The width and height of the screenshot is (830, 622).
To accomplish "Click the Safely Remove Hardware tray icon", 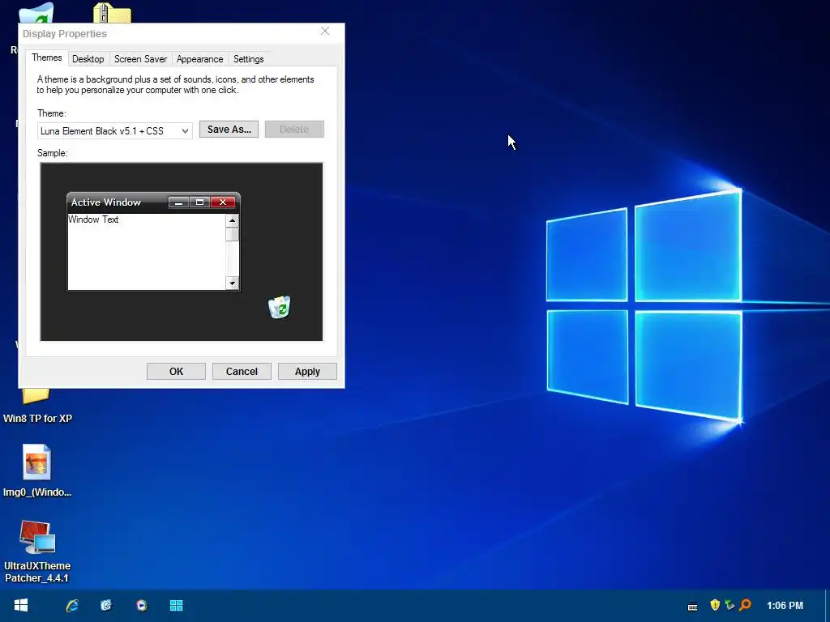I will click(x=730, y=604).
